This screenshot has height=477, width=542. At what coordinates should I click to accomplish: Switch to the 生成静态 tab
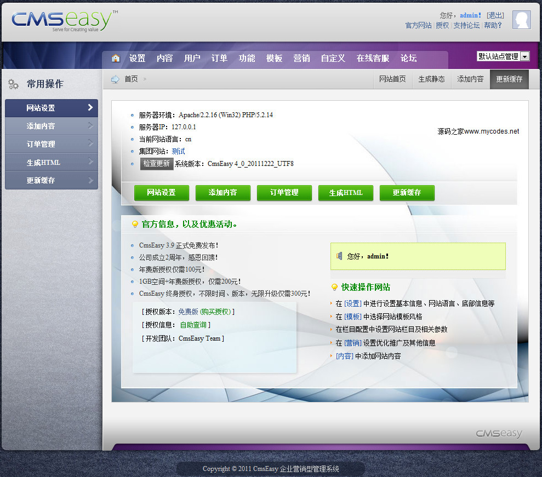(x=432, y=79)
